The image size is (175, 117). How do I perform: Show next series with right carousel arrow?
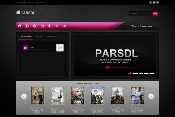tap(151, 96)
